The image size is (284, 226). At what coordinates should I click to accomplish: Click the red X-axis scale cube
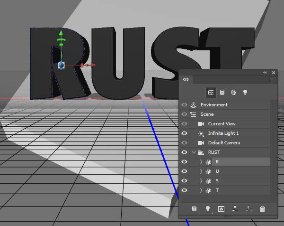coord(82,65)
